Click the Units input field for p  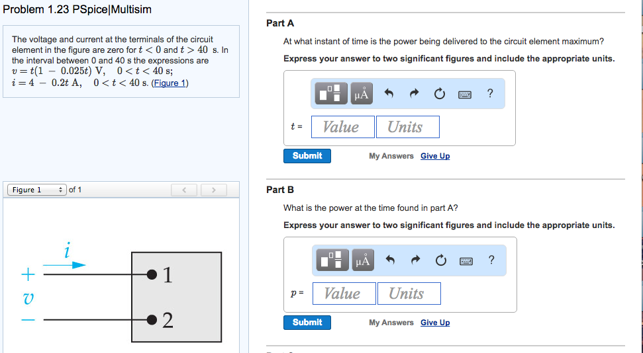409,294
